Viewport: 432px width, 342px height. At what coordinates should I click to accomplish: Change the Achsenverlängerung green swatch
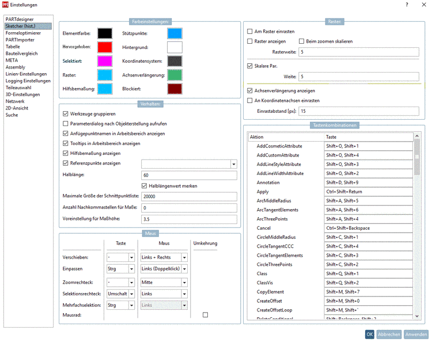[x=175, y=75]
